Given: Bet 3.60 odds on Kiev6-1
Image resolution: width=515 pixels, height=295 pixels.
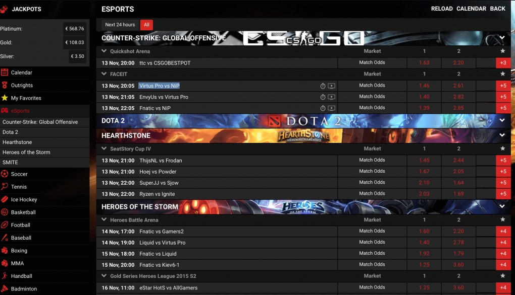Looking at the screenshot, I should (458, 265).
